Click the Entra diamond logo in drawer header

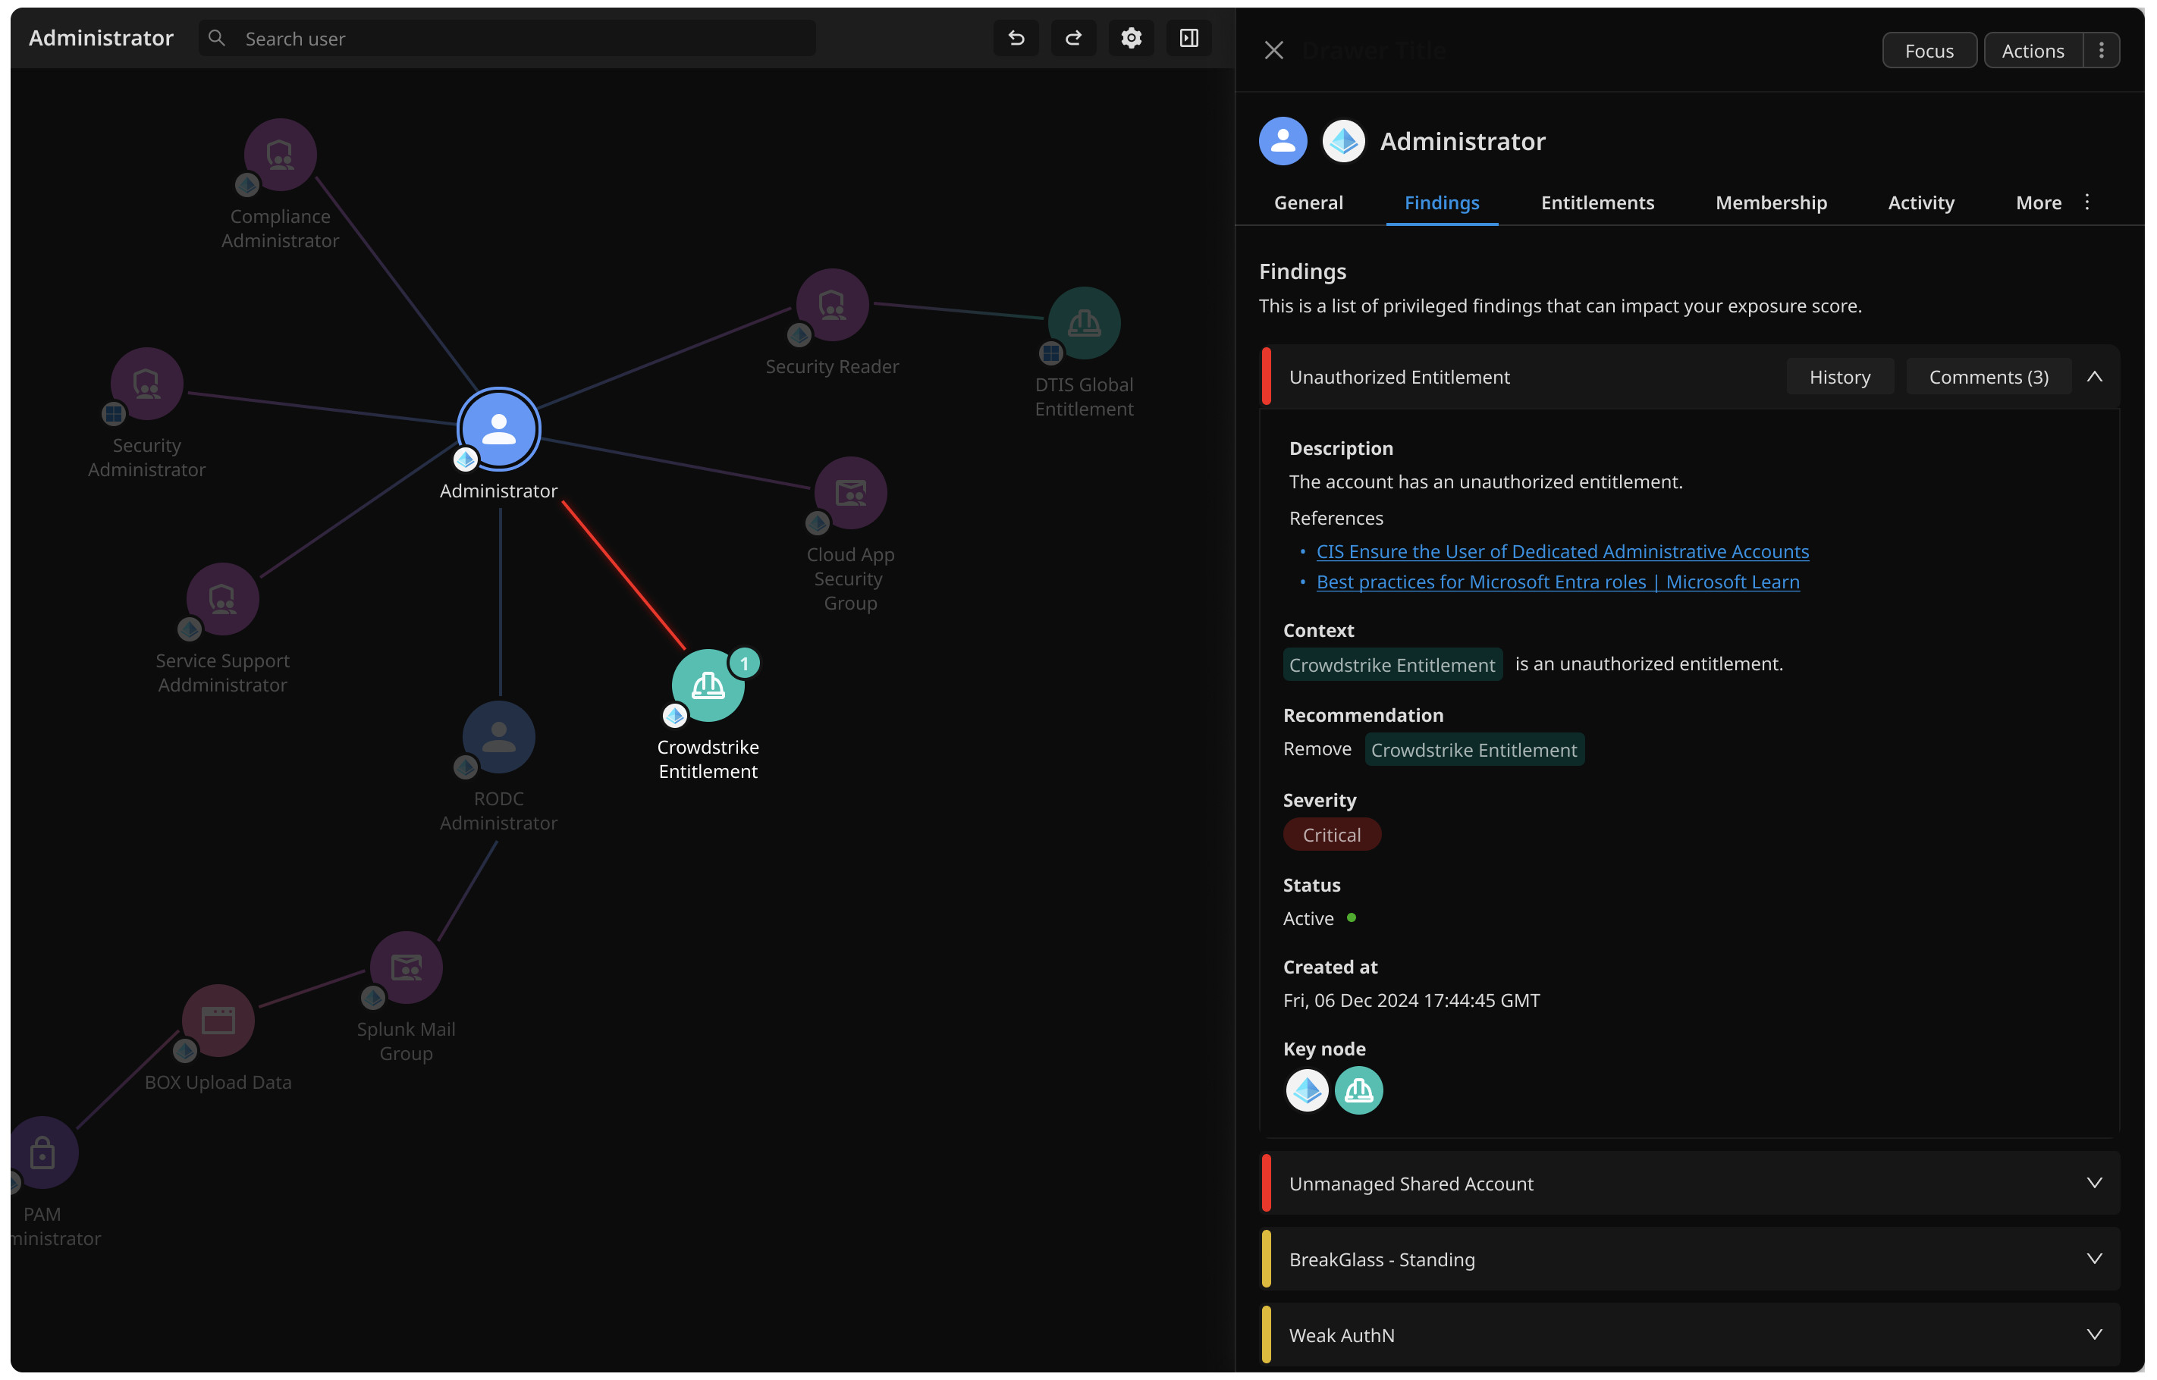click(1342, 141)
